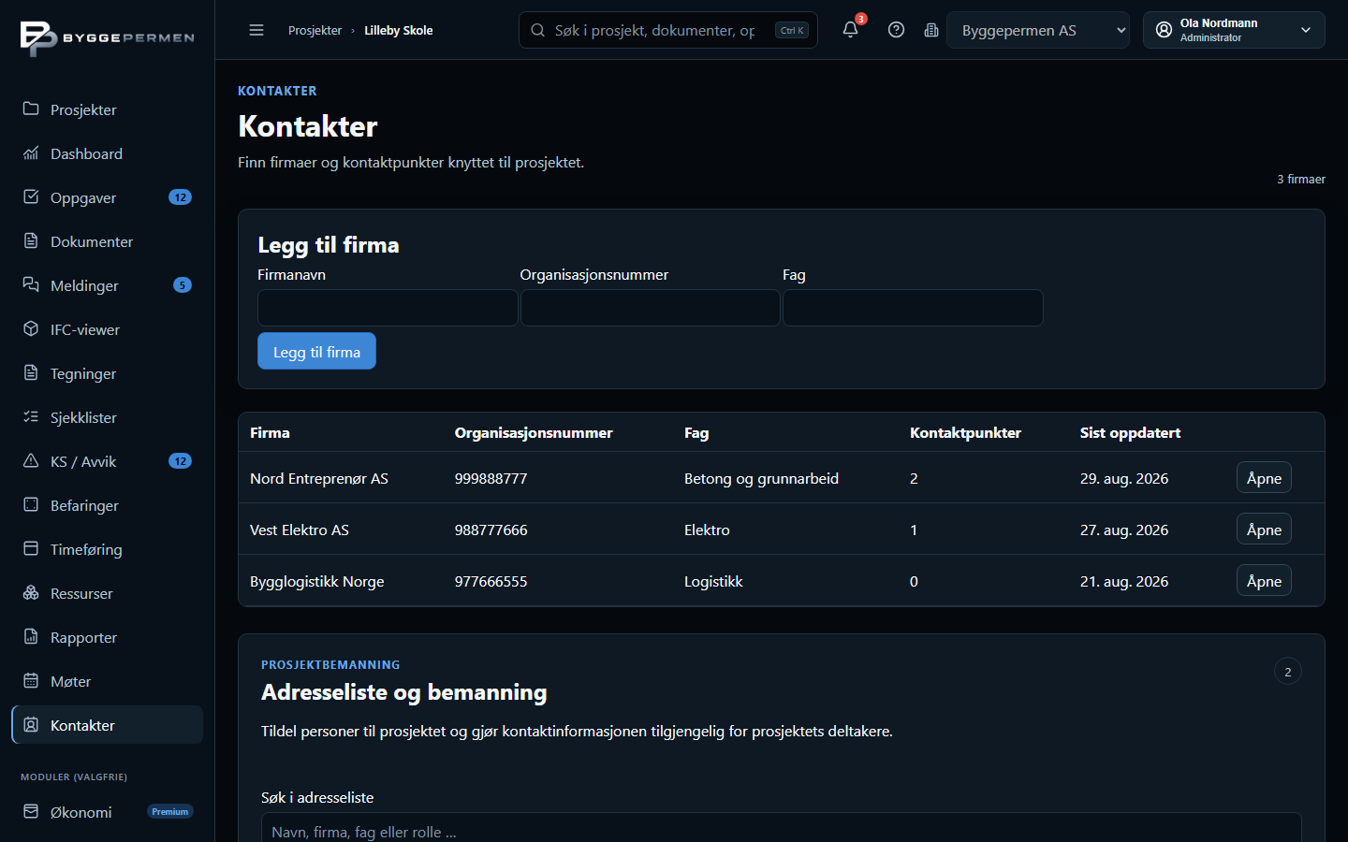This screenshot has height=842, width=1348.
Task: Open the Dashboard chart icon
Action: [31, 152]
